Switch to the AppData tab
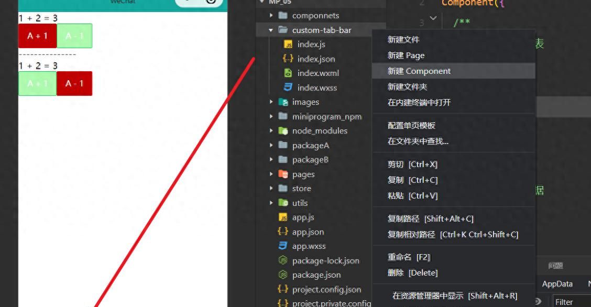 [557, 283]
